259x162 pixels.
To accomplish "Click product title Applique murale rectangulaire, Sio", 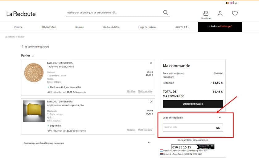I will (65, 105).
